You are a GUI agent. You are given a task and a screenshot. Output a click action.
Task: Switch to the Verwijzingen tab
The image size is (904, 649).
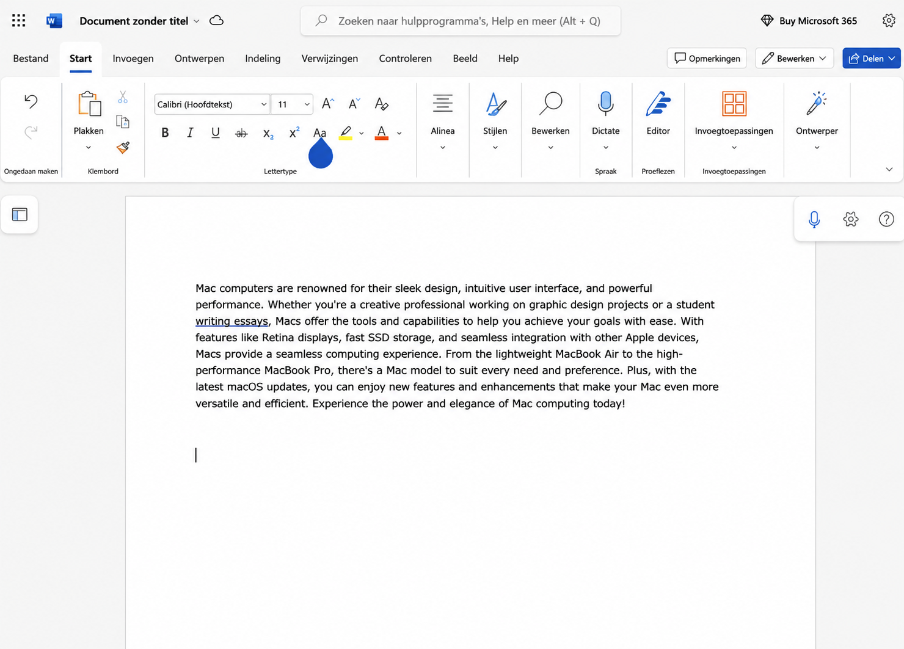[330, 58]
